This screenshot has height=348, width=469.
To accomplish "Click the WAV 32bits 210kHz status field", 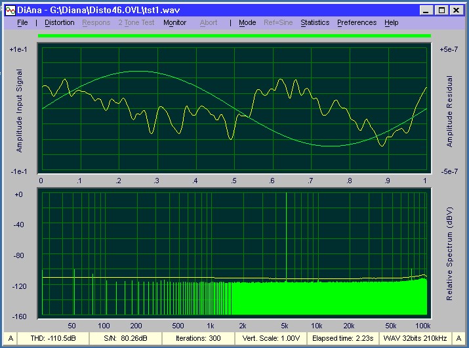I will tap(415, 338).
